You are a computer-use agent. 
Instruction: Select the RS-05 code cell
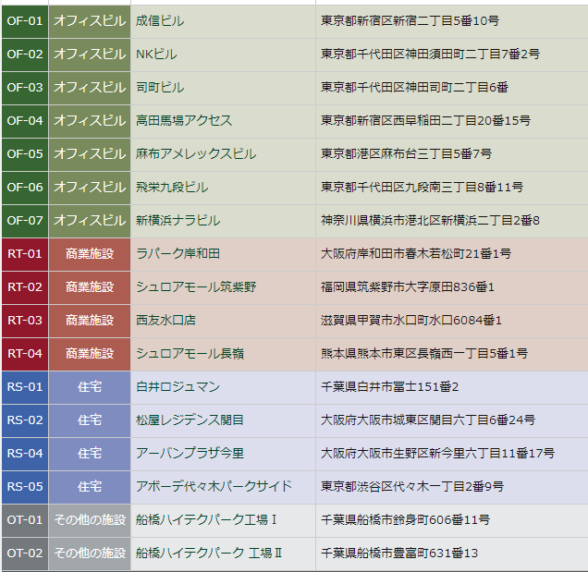[25, 487]
